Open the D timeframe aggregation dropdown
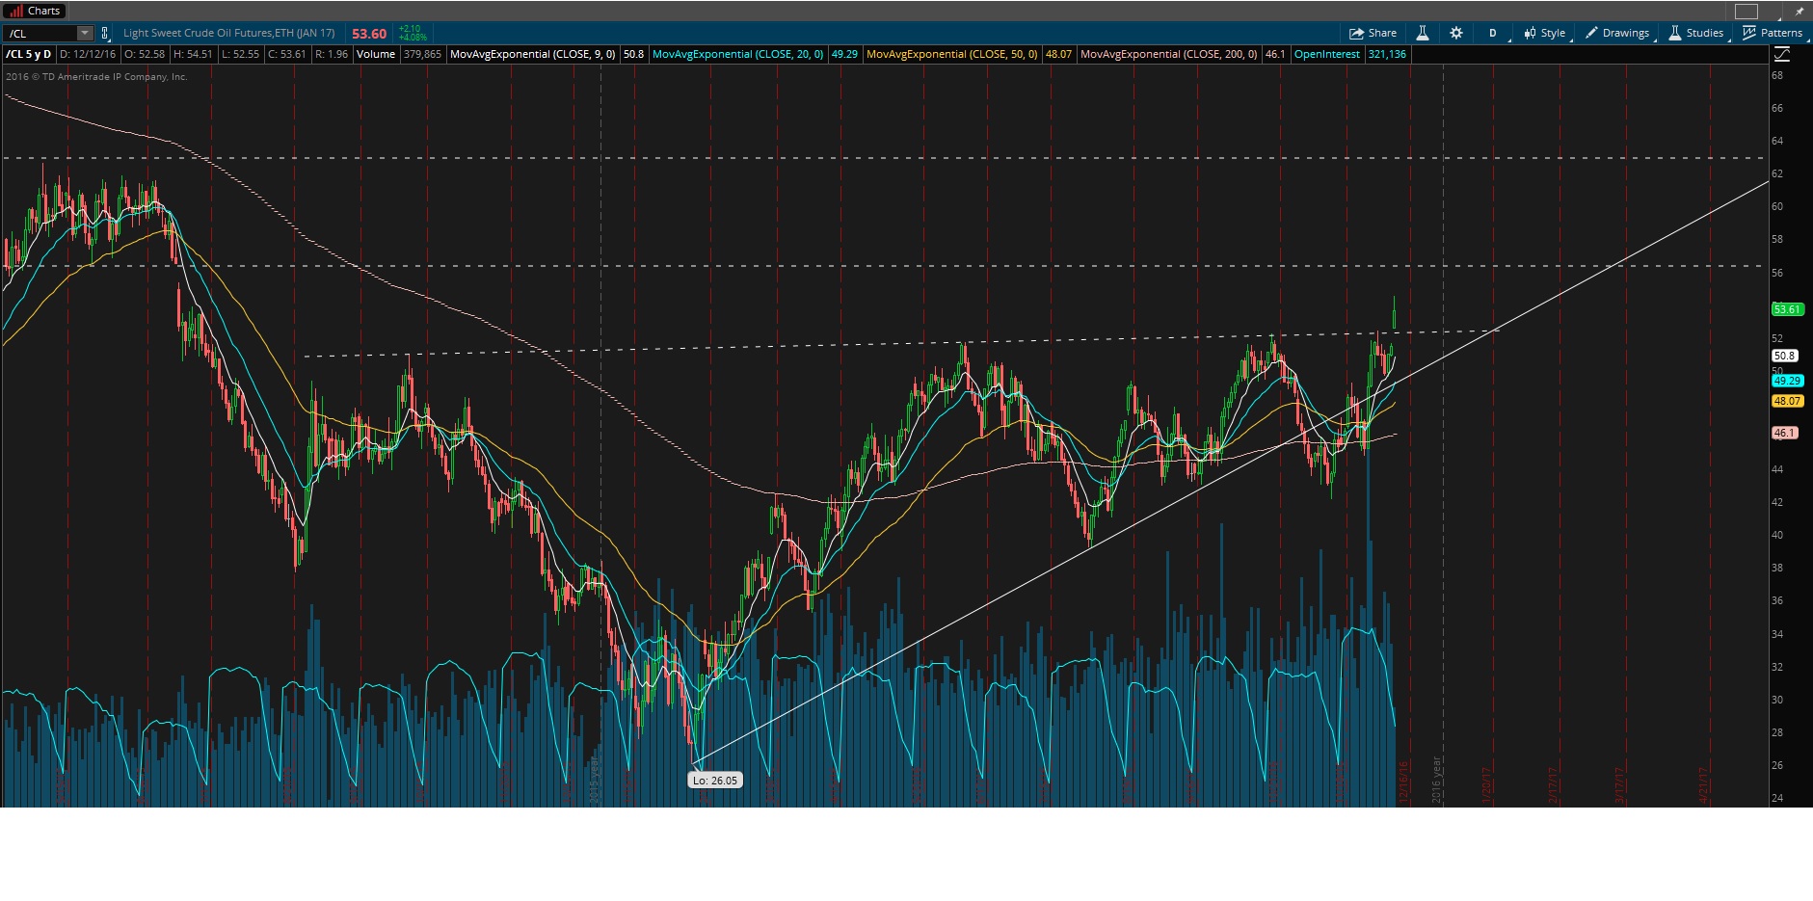Screen dimensions: 1813x901 click(1493, 33)
